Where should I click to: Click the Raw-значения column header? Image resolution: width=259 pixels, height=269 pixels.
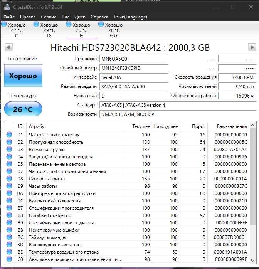pos(228,126)
